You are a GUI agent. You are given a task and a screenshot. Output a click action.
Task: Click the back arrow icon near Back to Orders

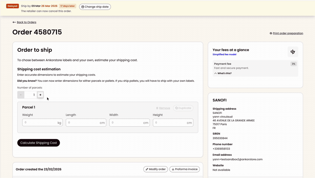[x=14, y=22]
